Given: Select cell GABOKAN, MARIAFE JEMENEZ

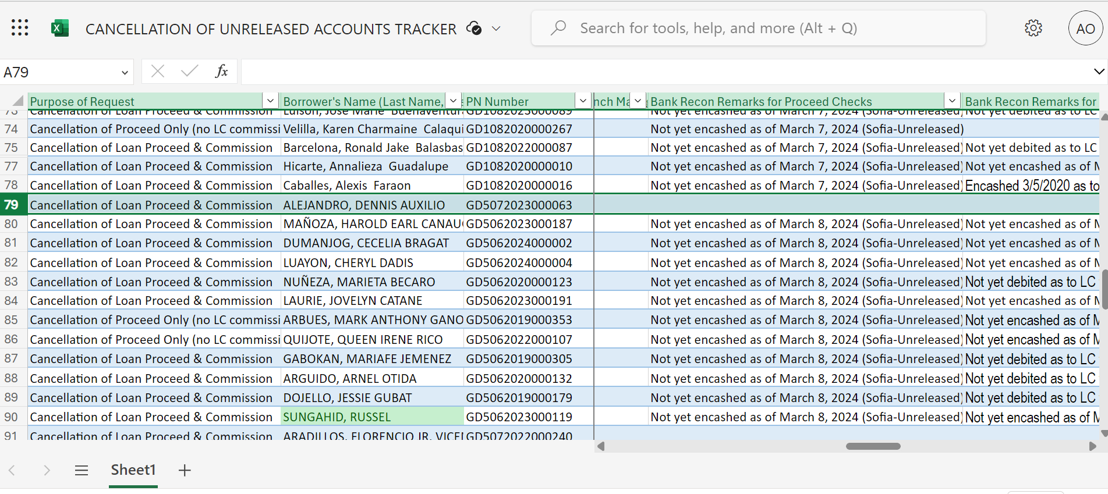Looking at the screenshot, I should tap(372, 359).
